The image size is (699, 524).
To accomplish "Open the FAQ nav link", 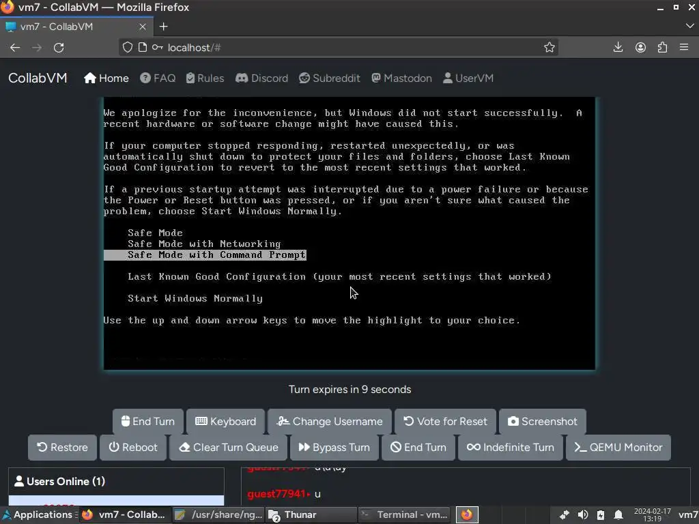I will coord(158,78).
